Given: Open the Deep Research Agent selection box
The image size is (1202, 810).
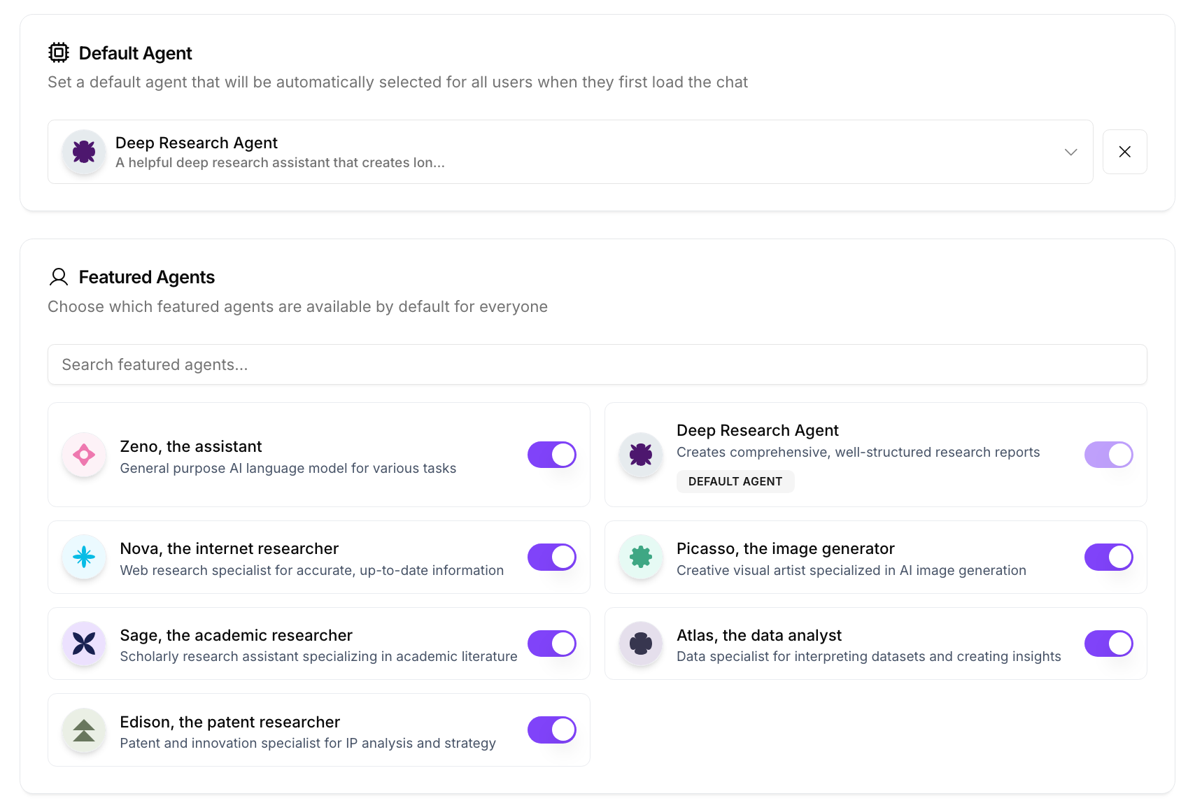Looking at the screenshot, I should [560, 152].
